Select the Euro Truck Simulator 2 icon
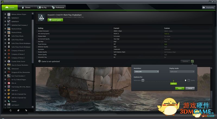 (9, 76)
